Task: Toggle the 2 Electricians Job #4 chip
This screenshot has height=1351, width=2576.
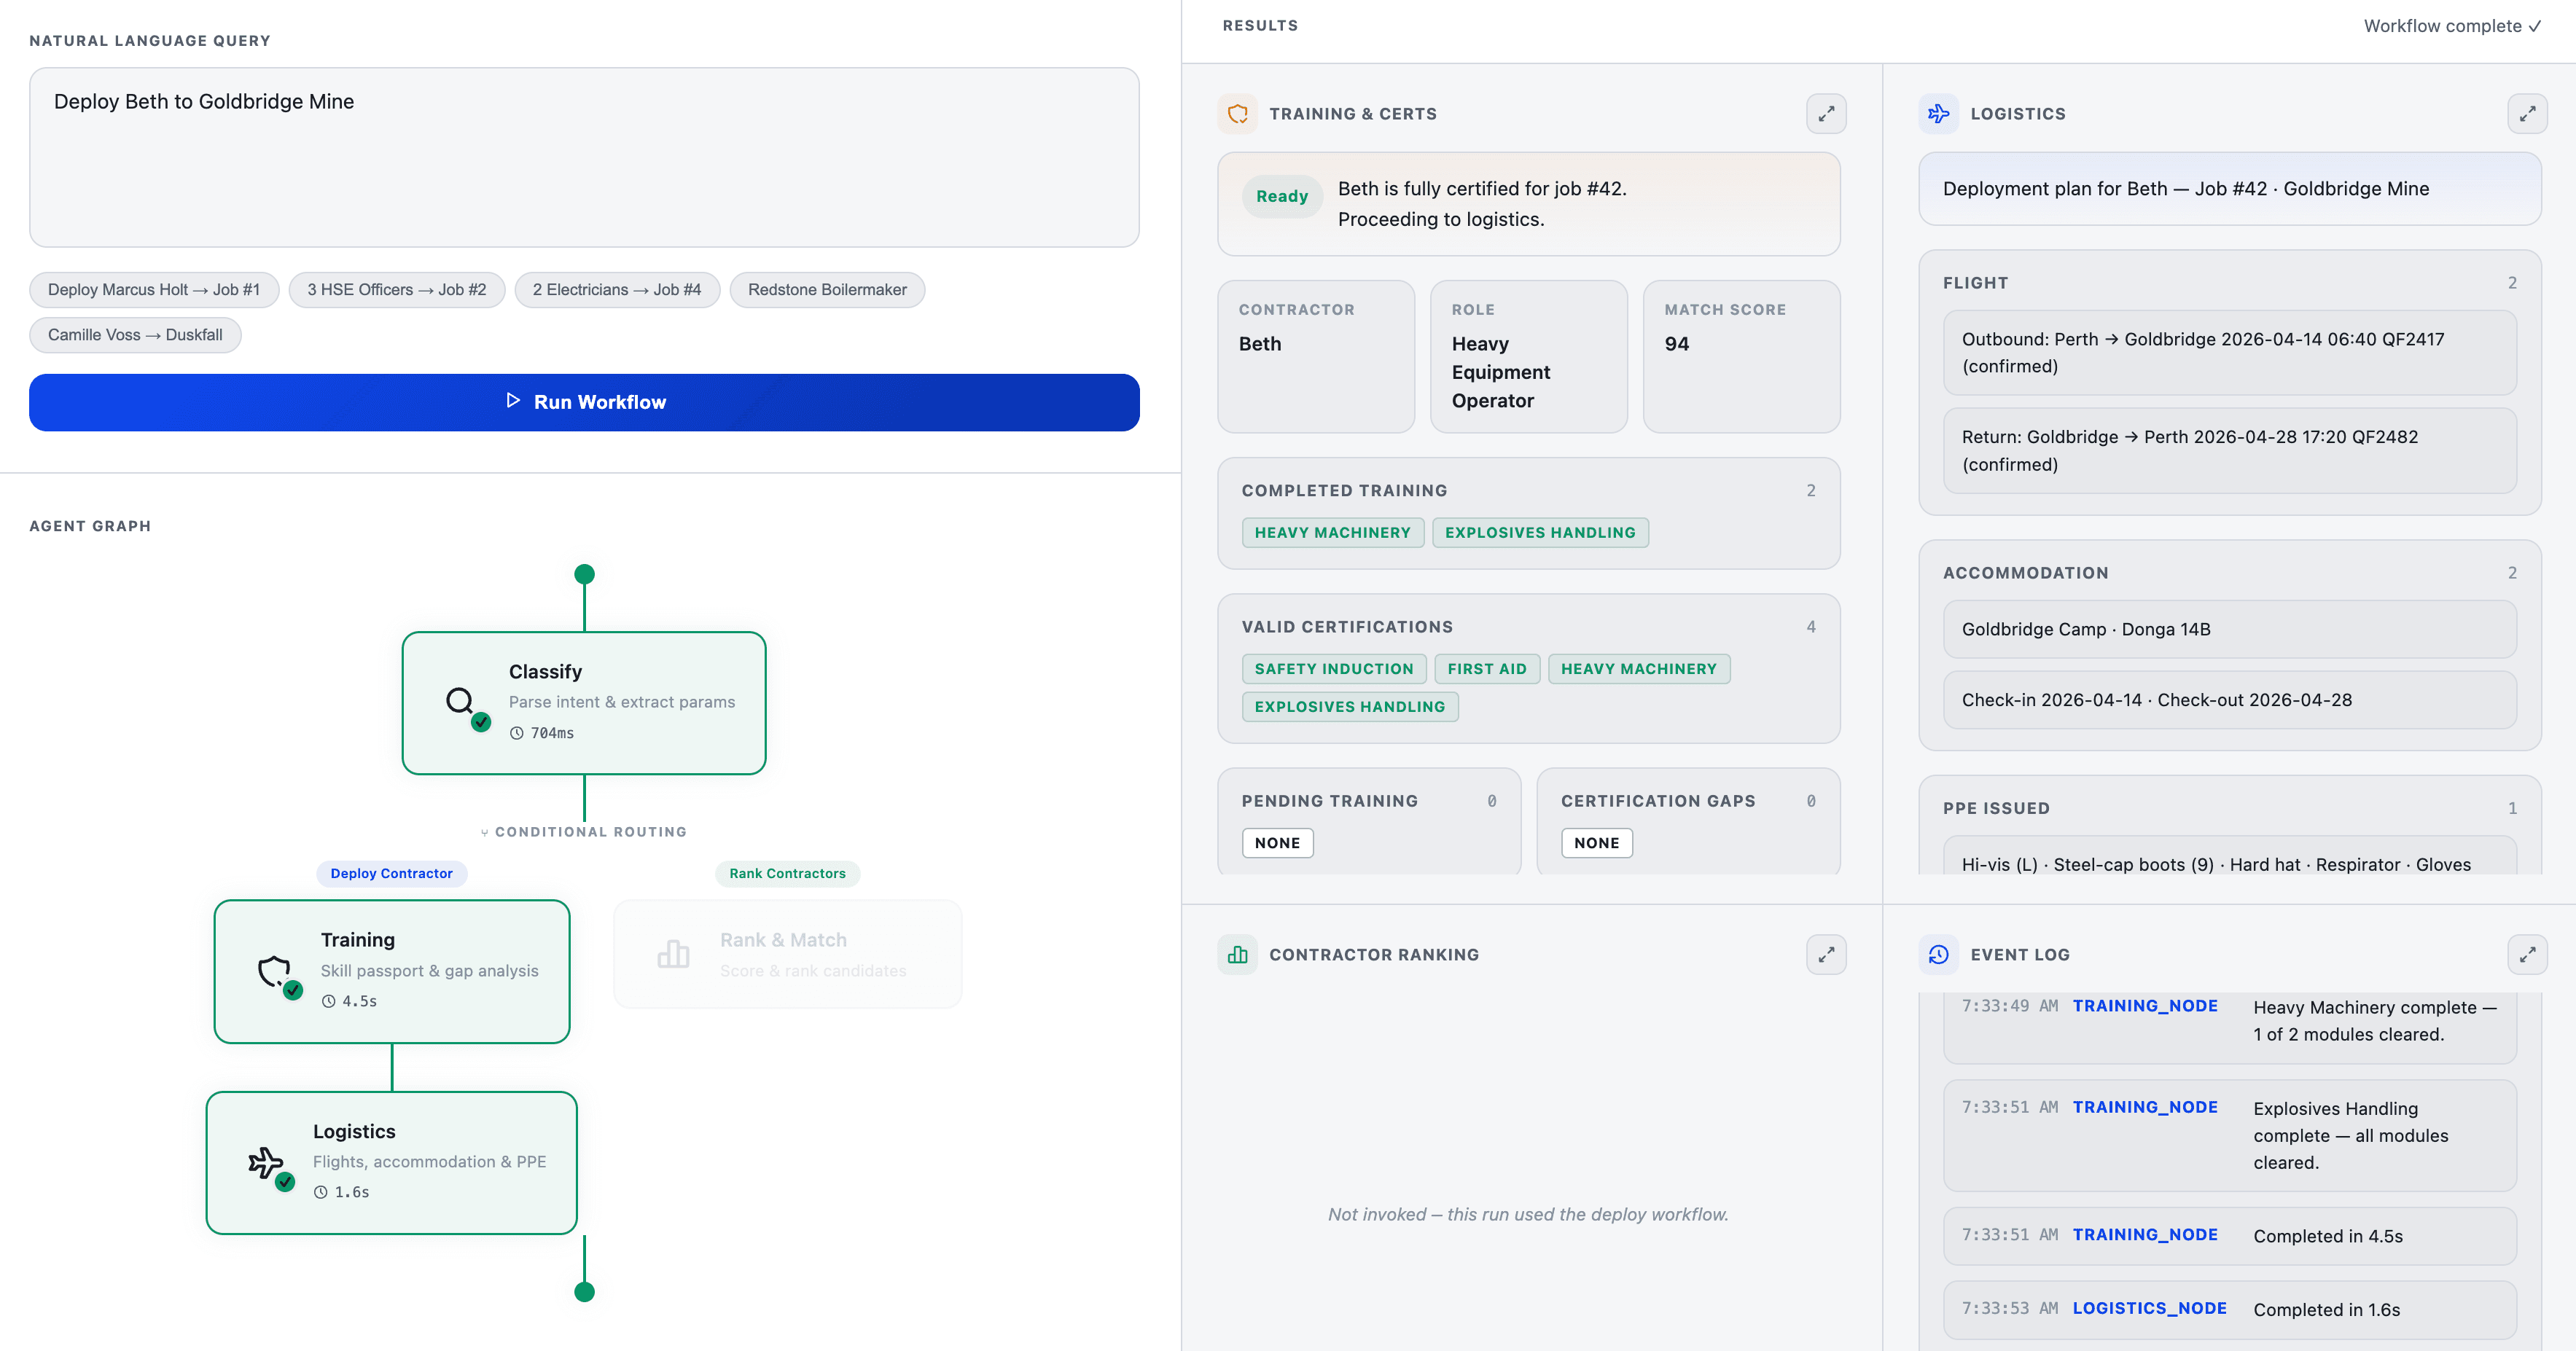Action: click(x=617, y=289)
